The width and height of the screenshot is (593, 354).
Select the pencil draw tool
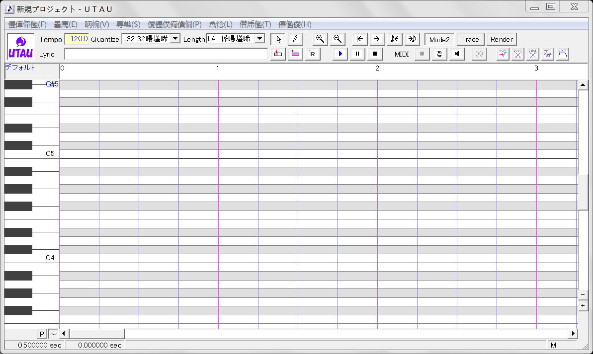pos(295,39)
